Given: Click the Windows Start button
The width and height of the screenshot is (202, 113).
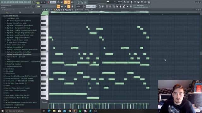Looking at the screenshot, I should click(x=3, y=111).
